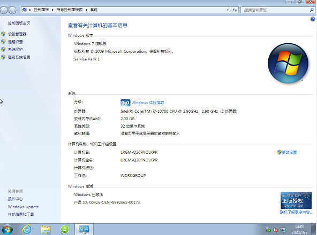Click computer name LRGM-Q20FNOLKPR value next to 计算机名
This screenshot has height=235, width=317.
[x=139, y=152]
